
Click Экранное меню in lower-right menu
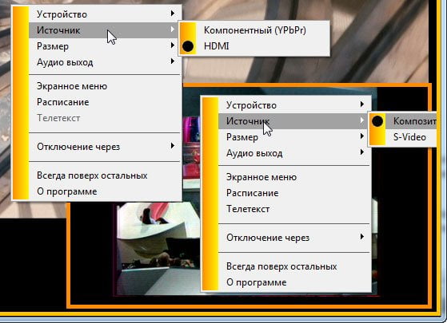[x=294, y=177]
